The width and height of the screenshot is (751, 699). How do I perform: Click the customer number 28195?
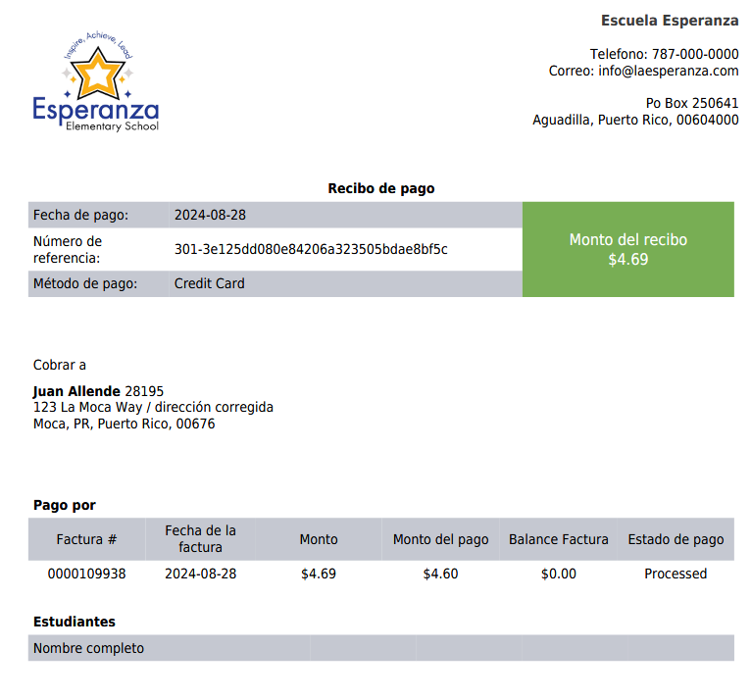click(144, 391)
